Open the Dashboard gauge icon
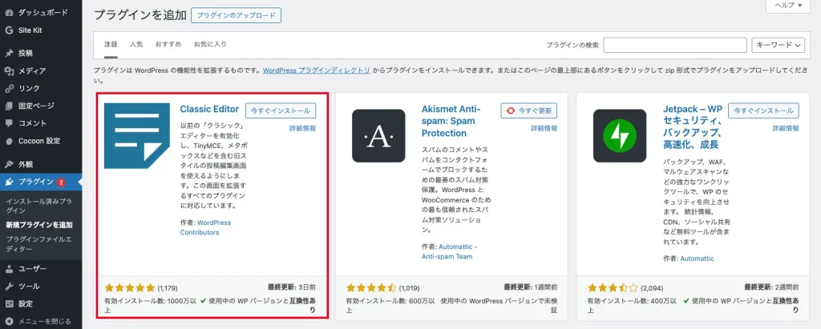The width and height of the screenshot is (821, 329). pos(8,13)
